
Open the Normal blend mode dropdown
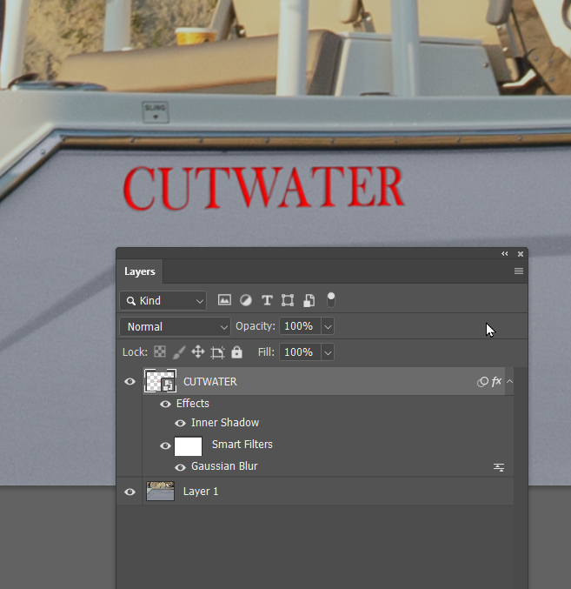coord(176,326)
